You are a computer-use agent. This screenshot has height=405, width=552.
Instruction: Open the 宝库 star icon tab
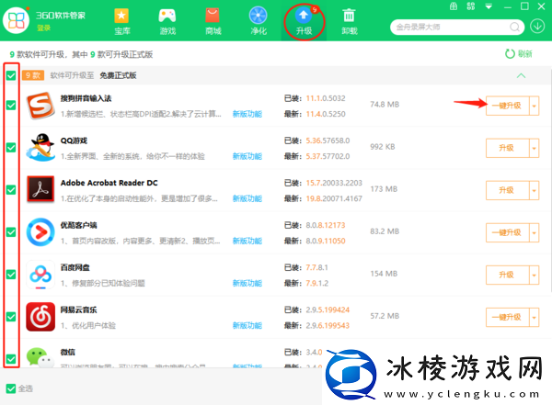(121, 21)
